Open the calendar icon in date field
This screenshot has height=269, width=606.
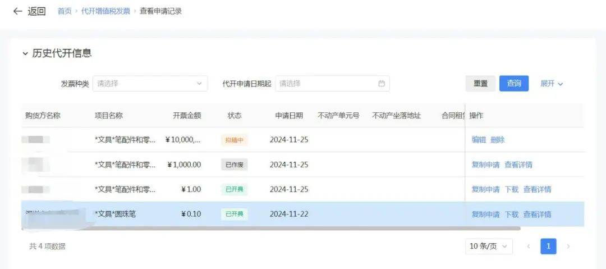coord(382,84)
